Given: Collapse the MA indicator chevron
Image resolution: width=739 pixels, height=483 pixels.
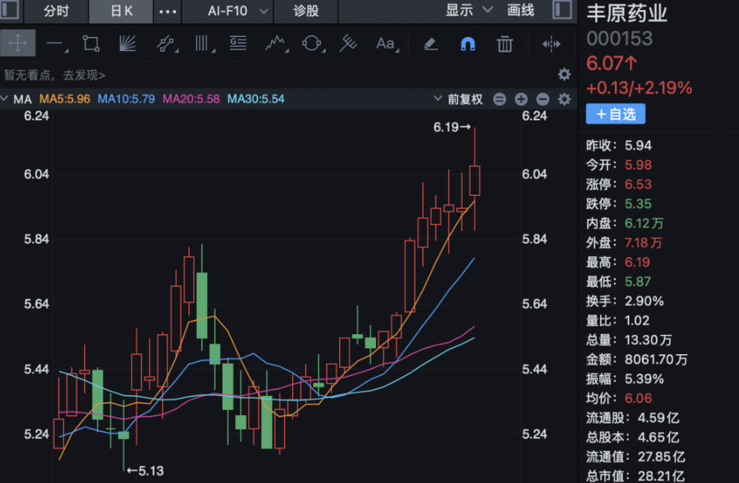Looking at the screenshot, I should [x=4, y=99].
